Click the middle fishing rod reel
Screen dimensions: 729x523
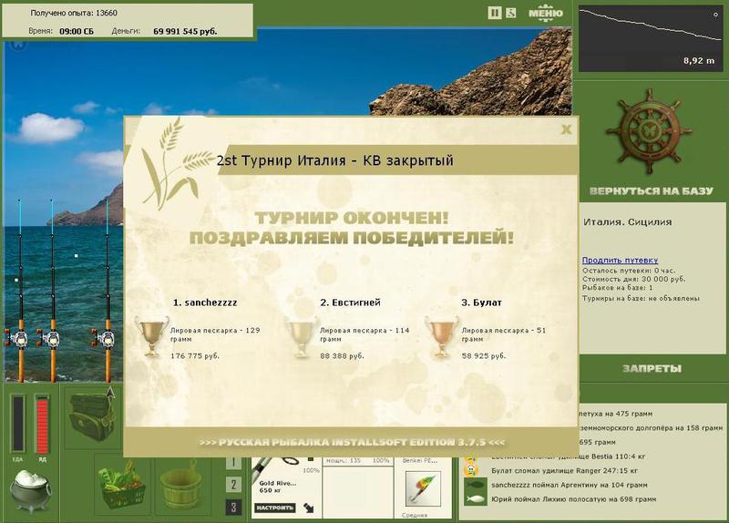48,338
